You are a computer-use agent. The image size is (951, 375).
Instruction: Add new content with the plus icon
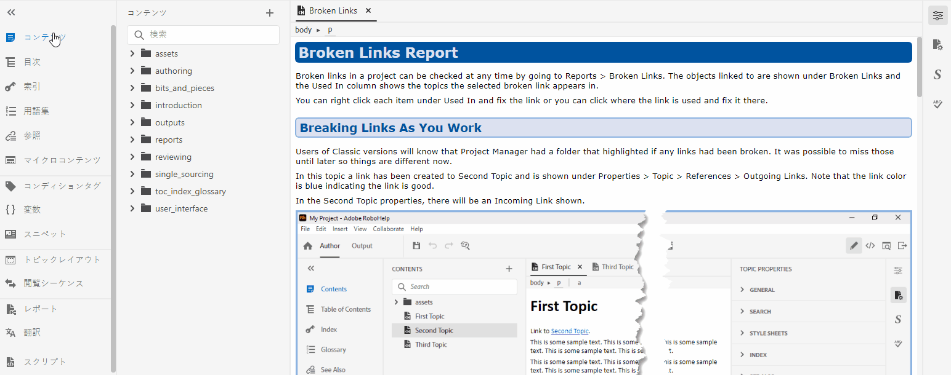269,13
